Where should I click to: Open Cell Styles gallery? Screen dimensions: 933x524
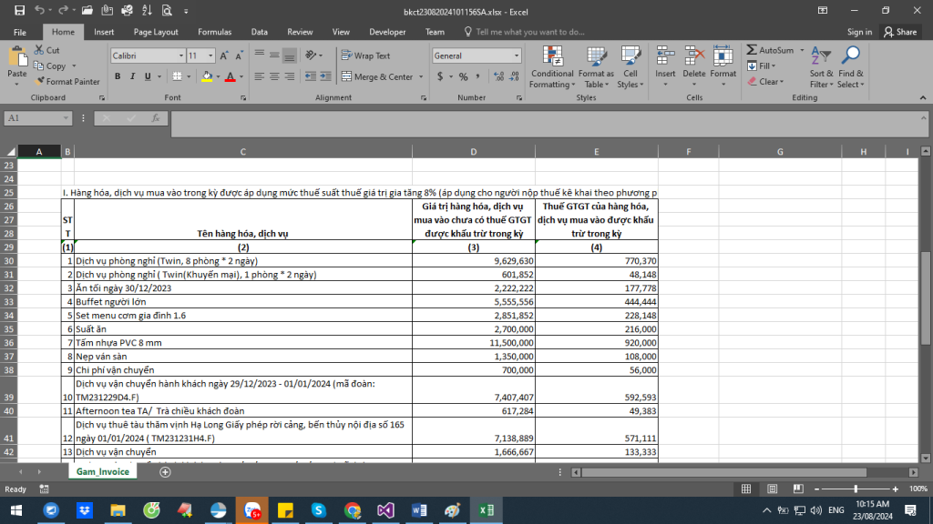coord(631,67)
